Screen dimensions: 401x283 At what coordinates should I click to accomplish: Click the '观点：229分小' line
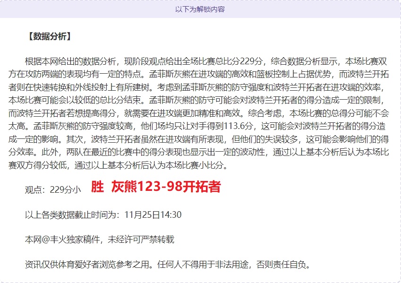[53, 189]
